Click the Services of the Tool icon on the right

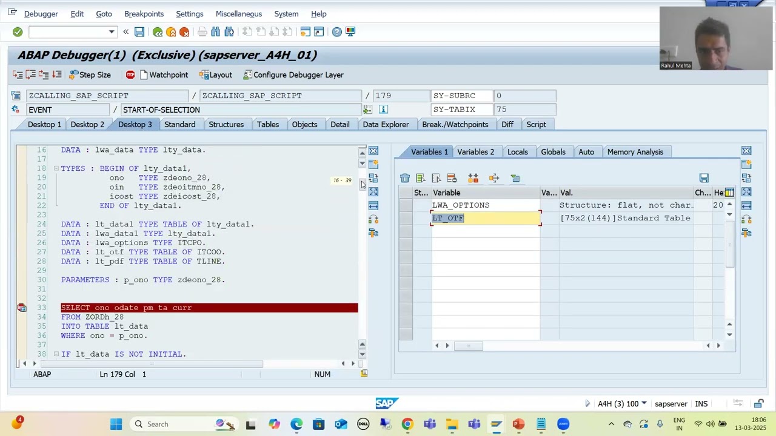coord(746,233)
